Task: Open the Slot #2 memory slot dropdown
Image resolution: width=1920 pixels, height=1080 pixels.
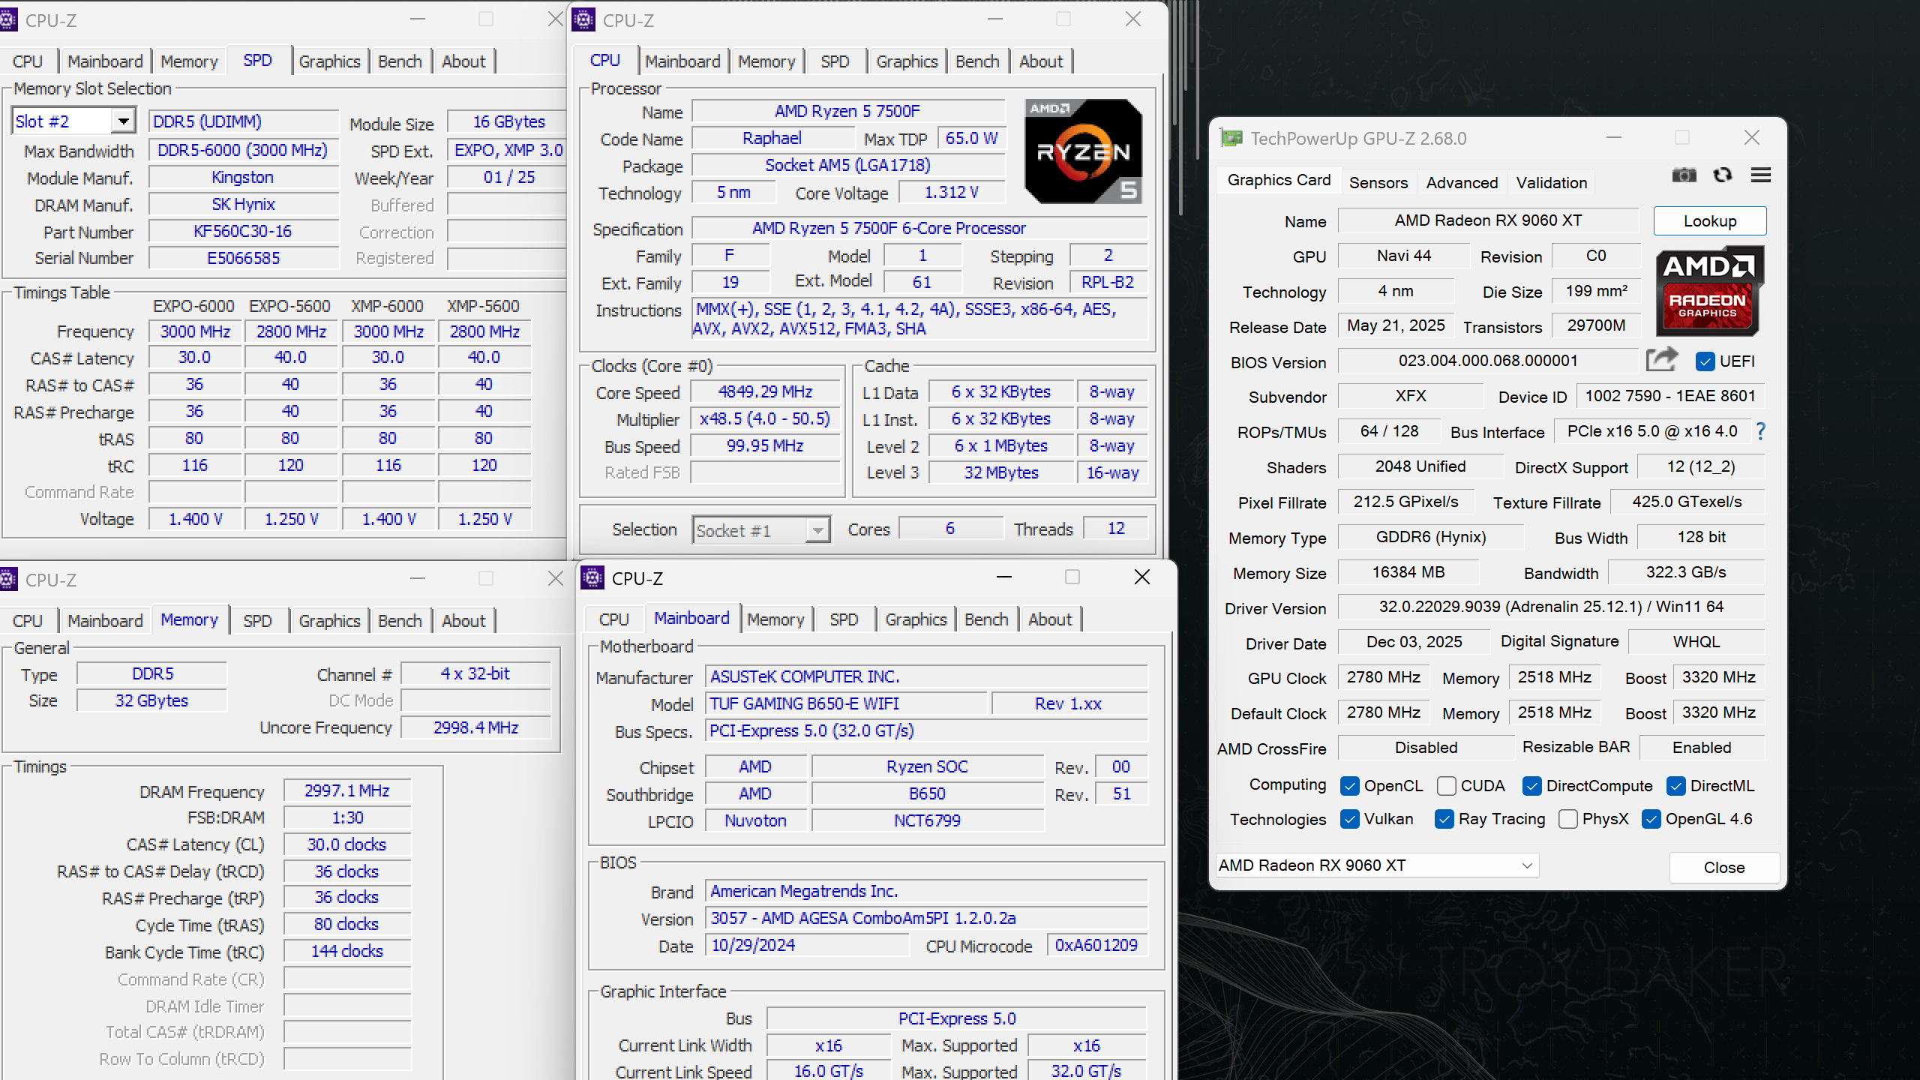Action: [124, 121]
